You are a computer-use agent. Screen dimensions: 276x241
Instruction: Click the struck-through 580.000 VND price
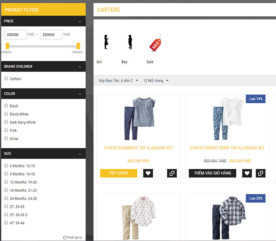click(215, 161)
